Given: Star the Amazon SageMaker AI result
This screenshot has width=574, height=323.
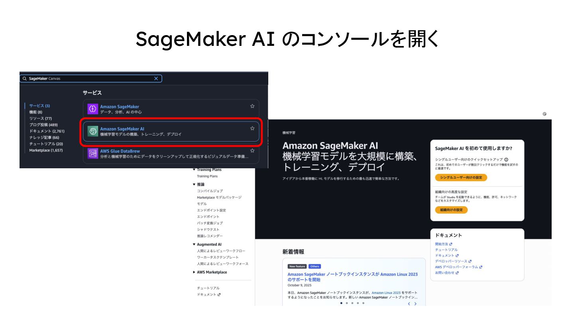Looking at the screenshot, I should point(252,128).
